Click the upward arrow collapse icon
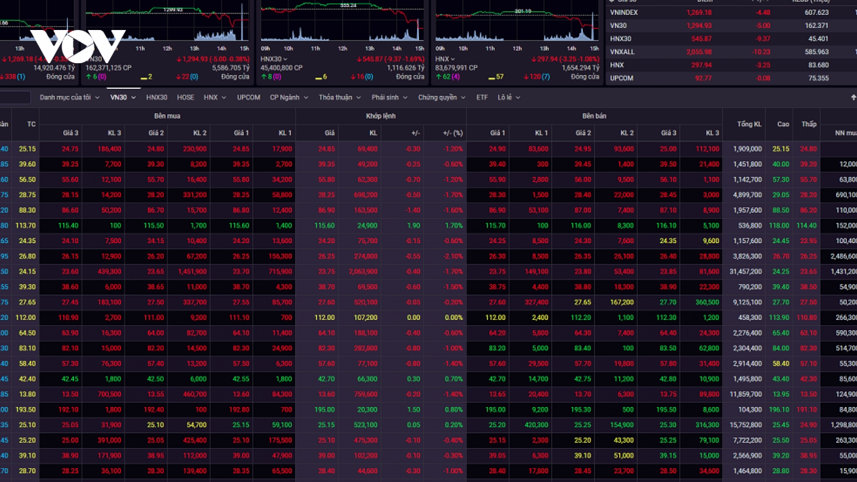The height and width of the screenshot is (482, 857). [853, 97]
